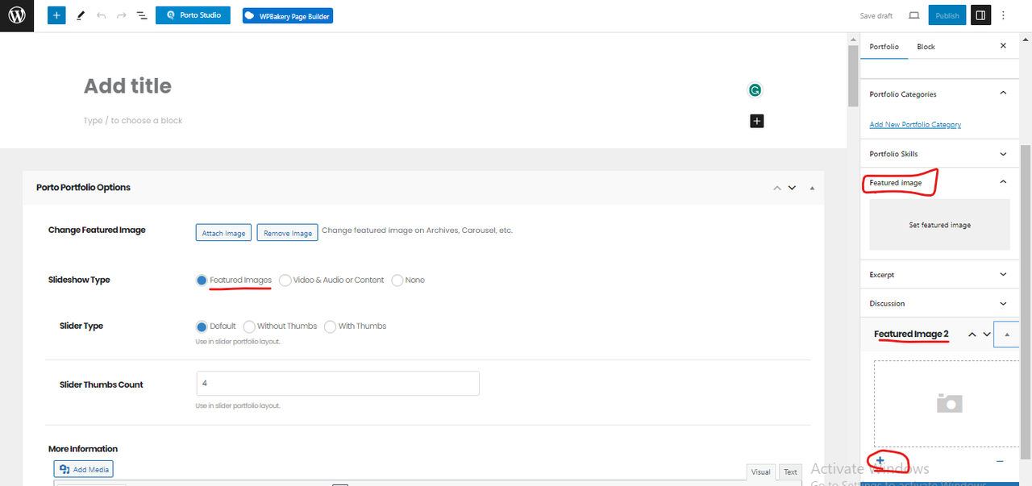Switch to the Visual editor tab
The width and height of the screenshot is (1032, 486).
click(760, 472)
